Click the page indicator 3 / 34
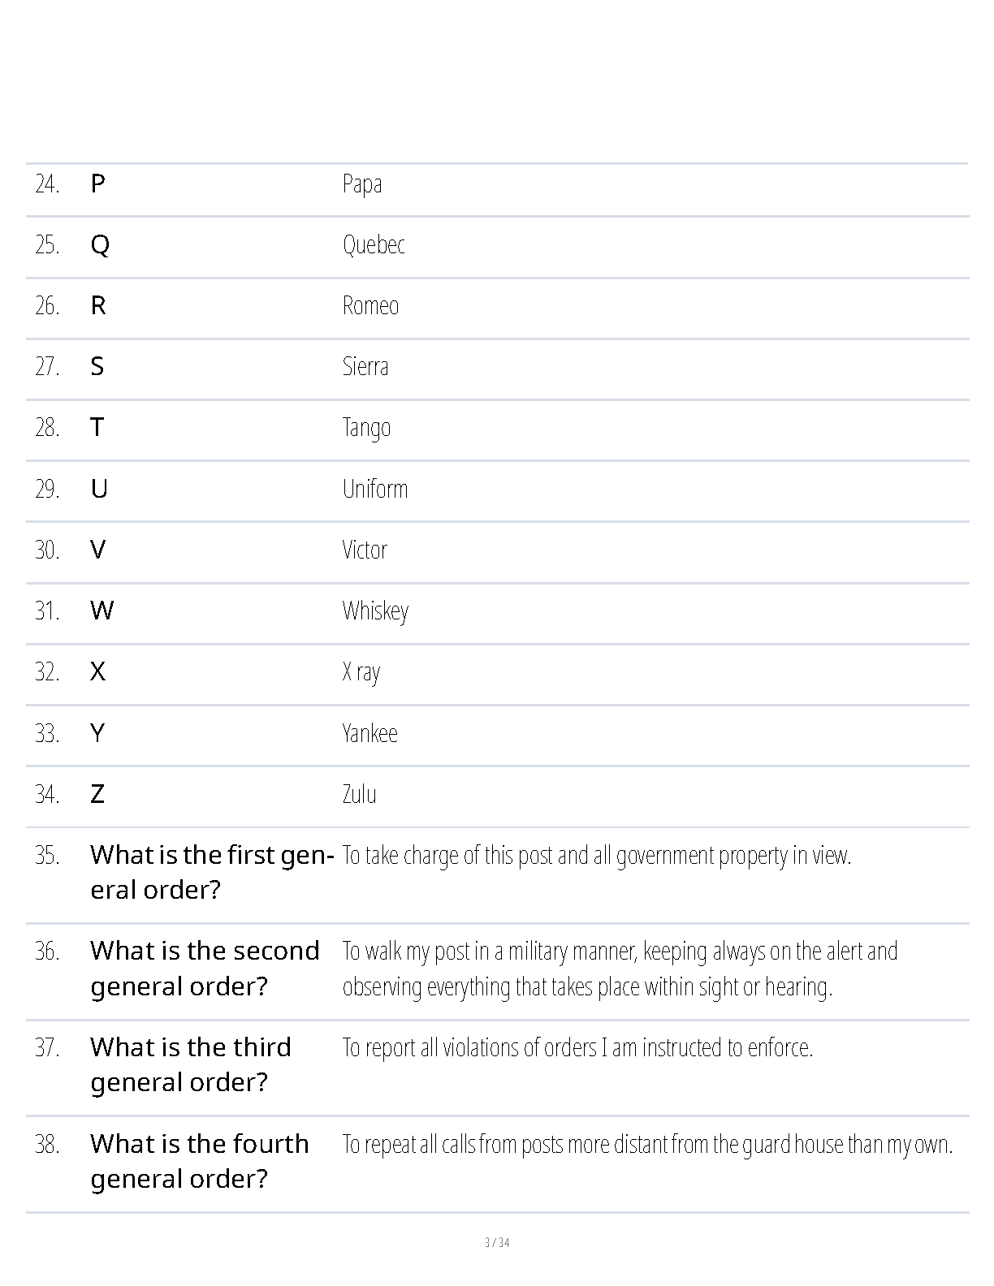 tap(497, 1243)
